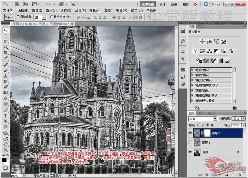Select the Lasso tool
The width and height of the screenshot is (248, 178).
pyautogui.click(x=5, y=41)
